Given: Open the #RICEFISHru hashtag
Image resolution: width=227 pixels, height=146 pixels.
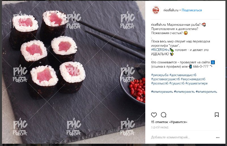Looking at the screenshot, I should coord(160,50).
